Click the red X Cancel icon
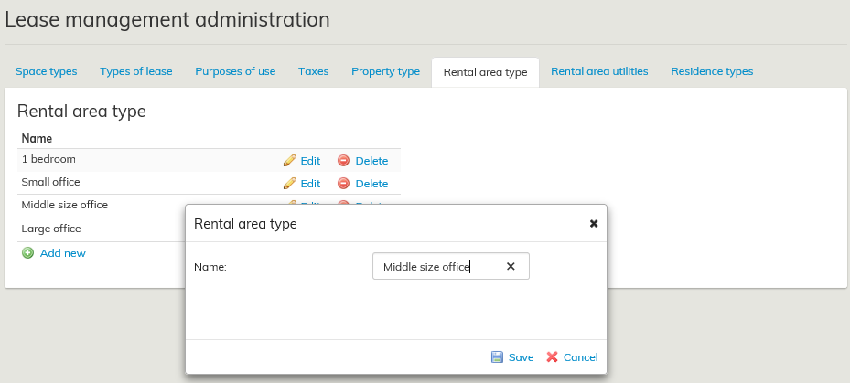Screen dimensions: 850x383 [552, 357]
